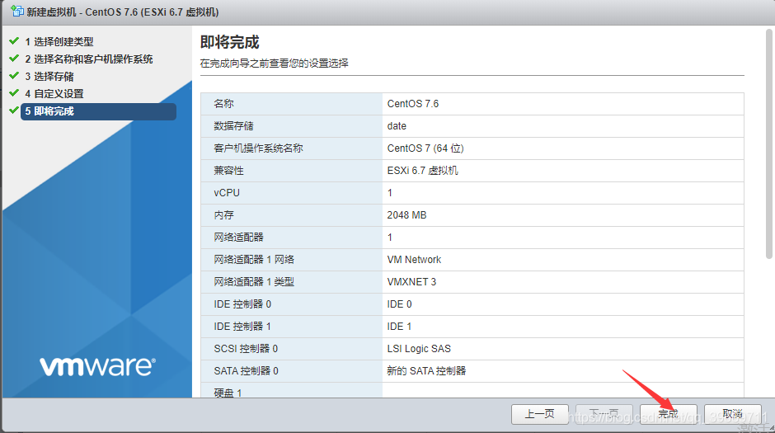Click the ESXi 6.7 虚拟机 value
775x433 pixels.
(x=423, y=171)
